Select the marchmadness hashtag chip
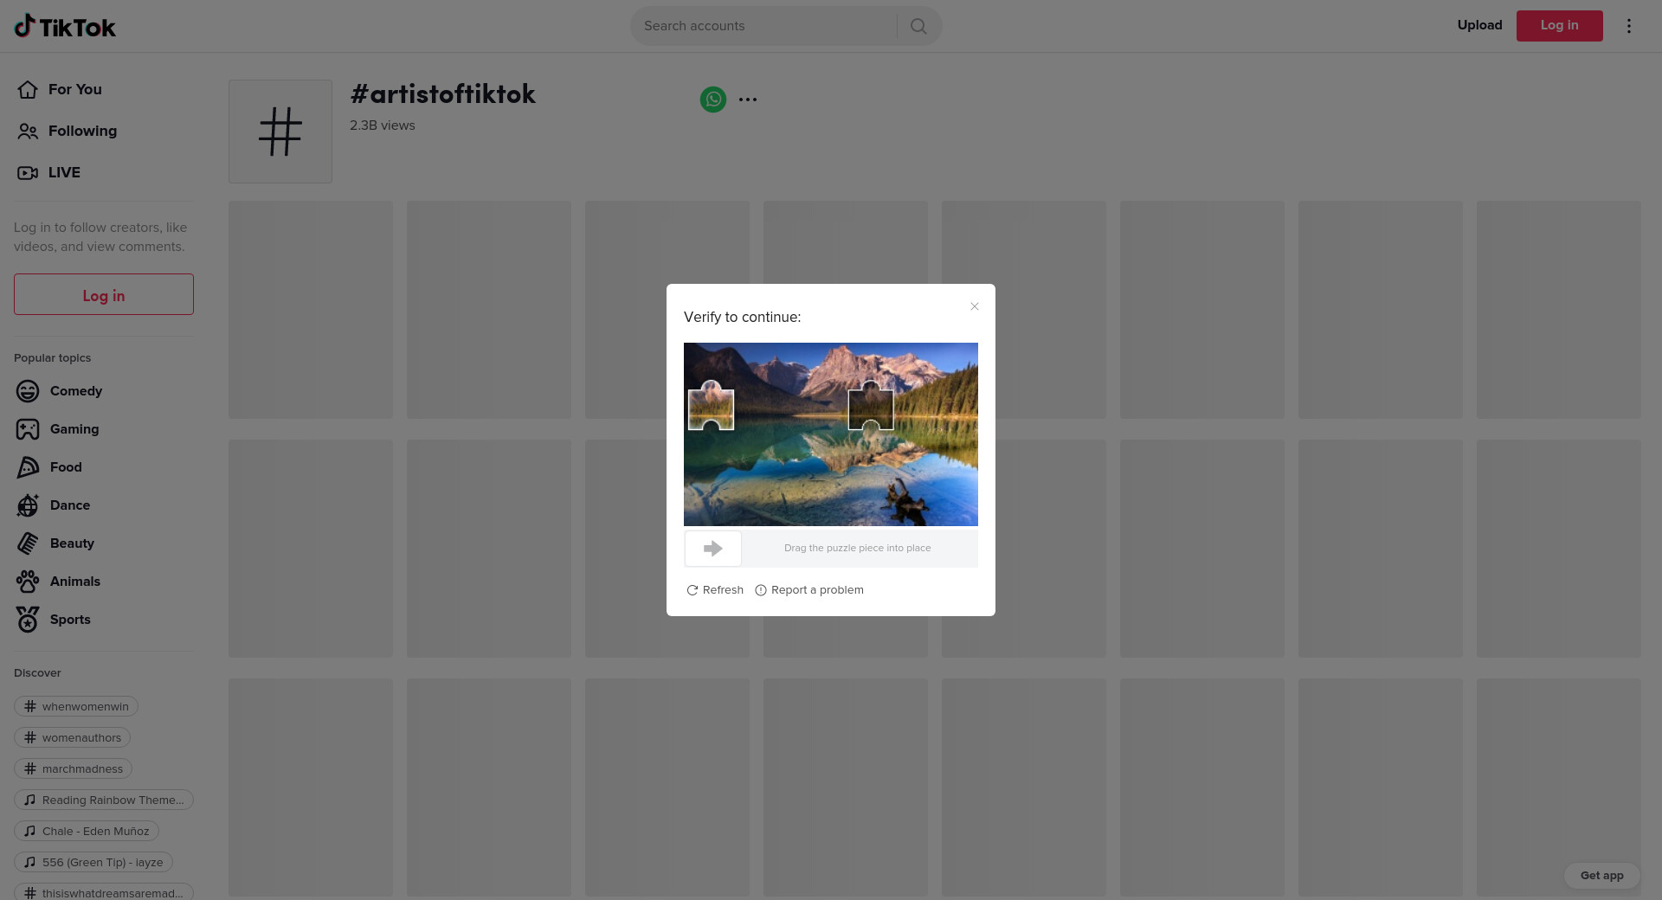The image size is (1662, 900). coord(74,768)
